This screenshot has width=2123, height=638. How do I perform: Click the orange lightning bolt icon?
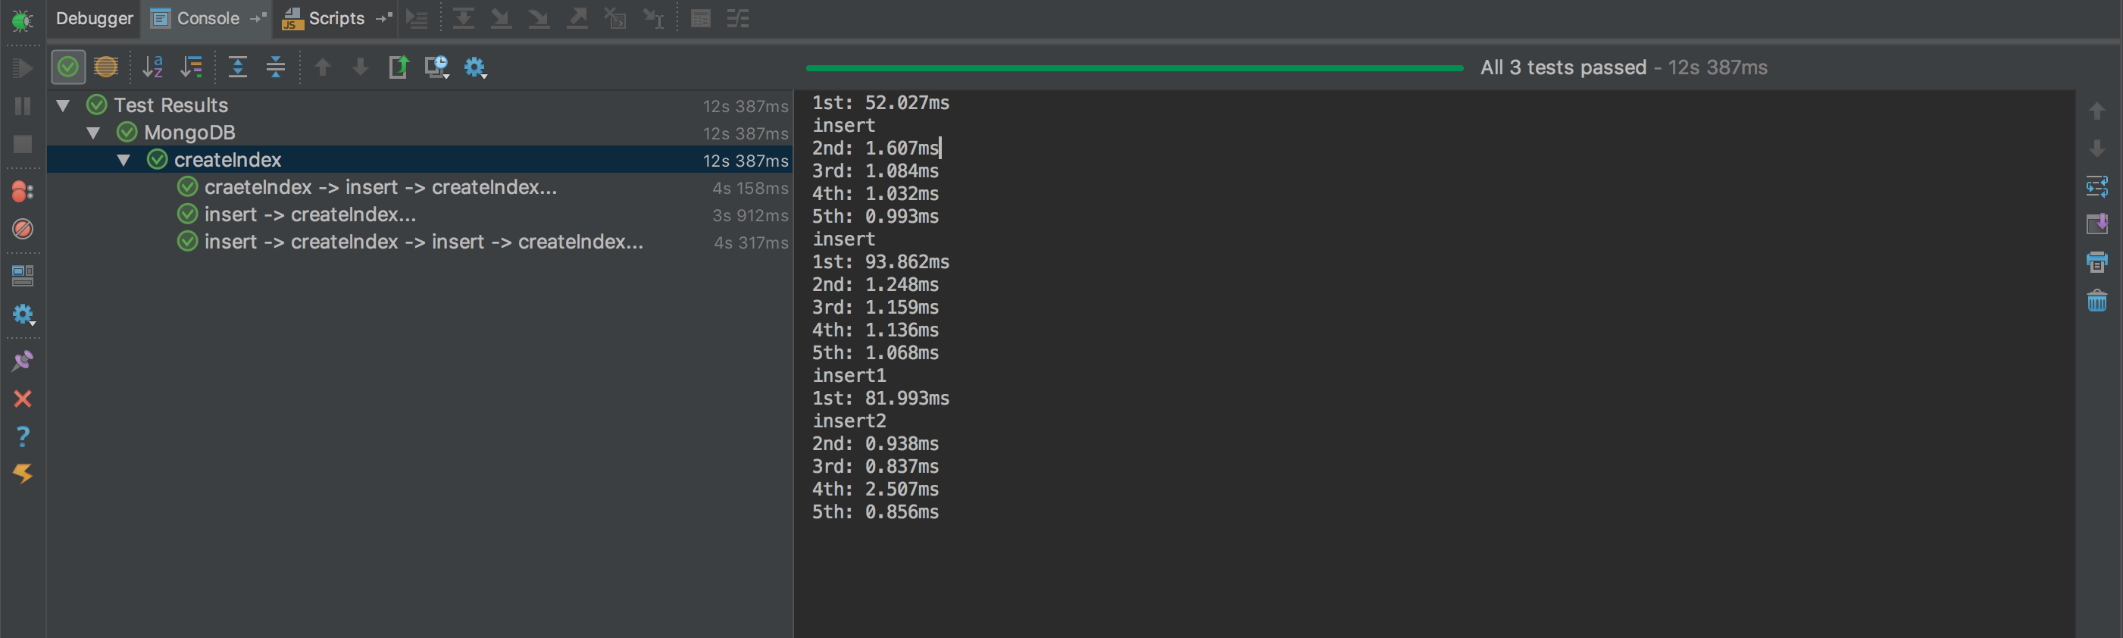22,473
